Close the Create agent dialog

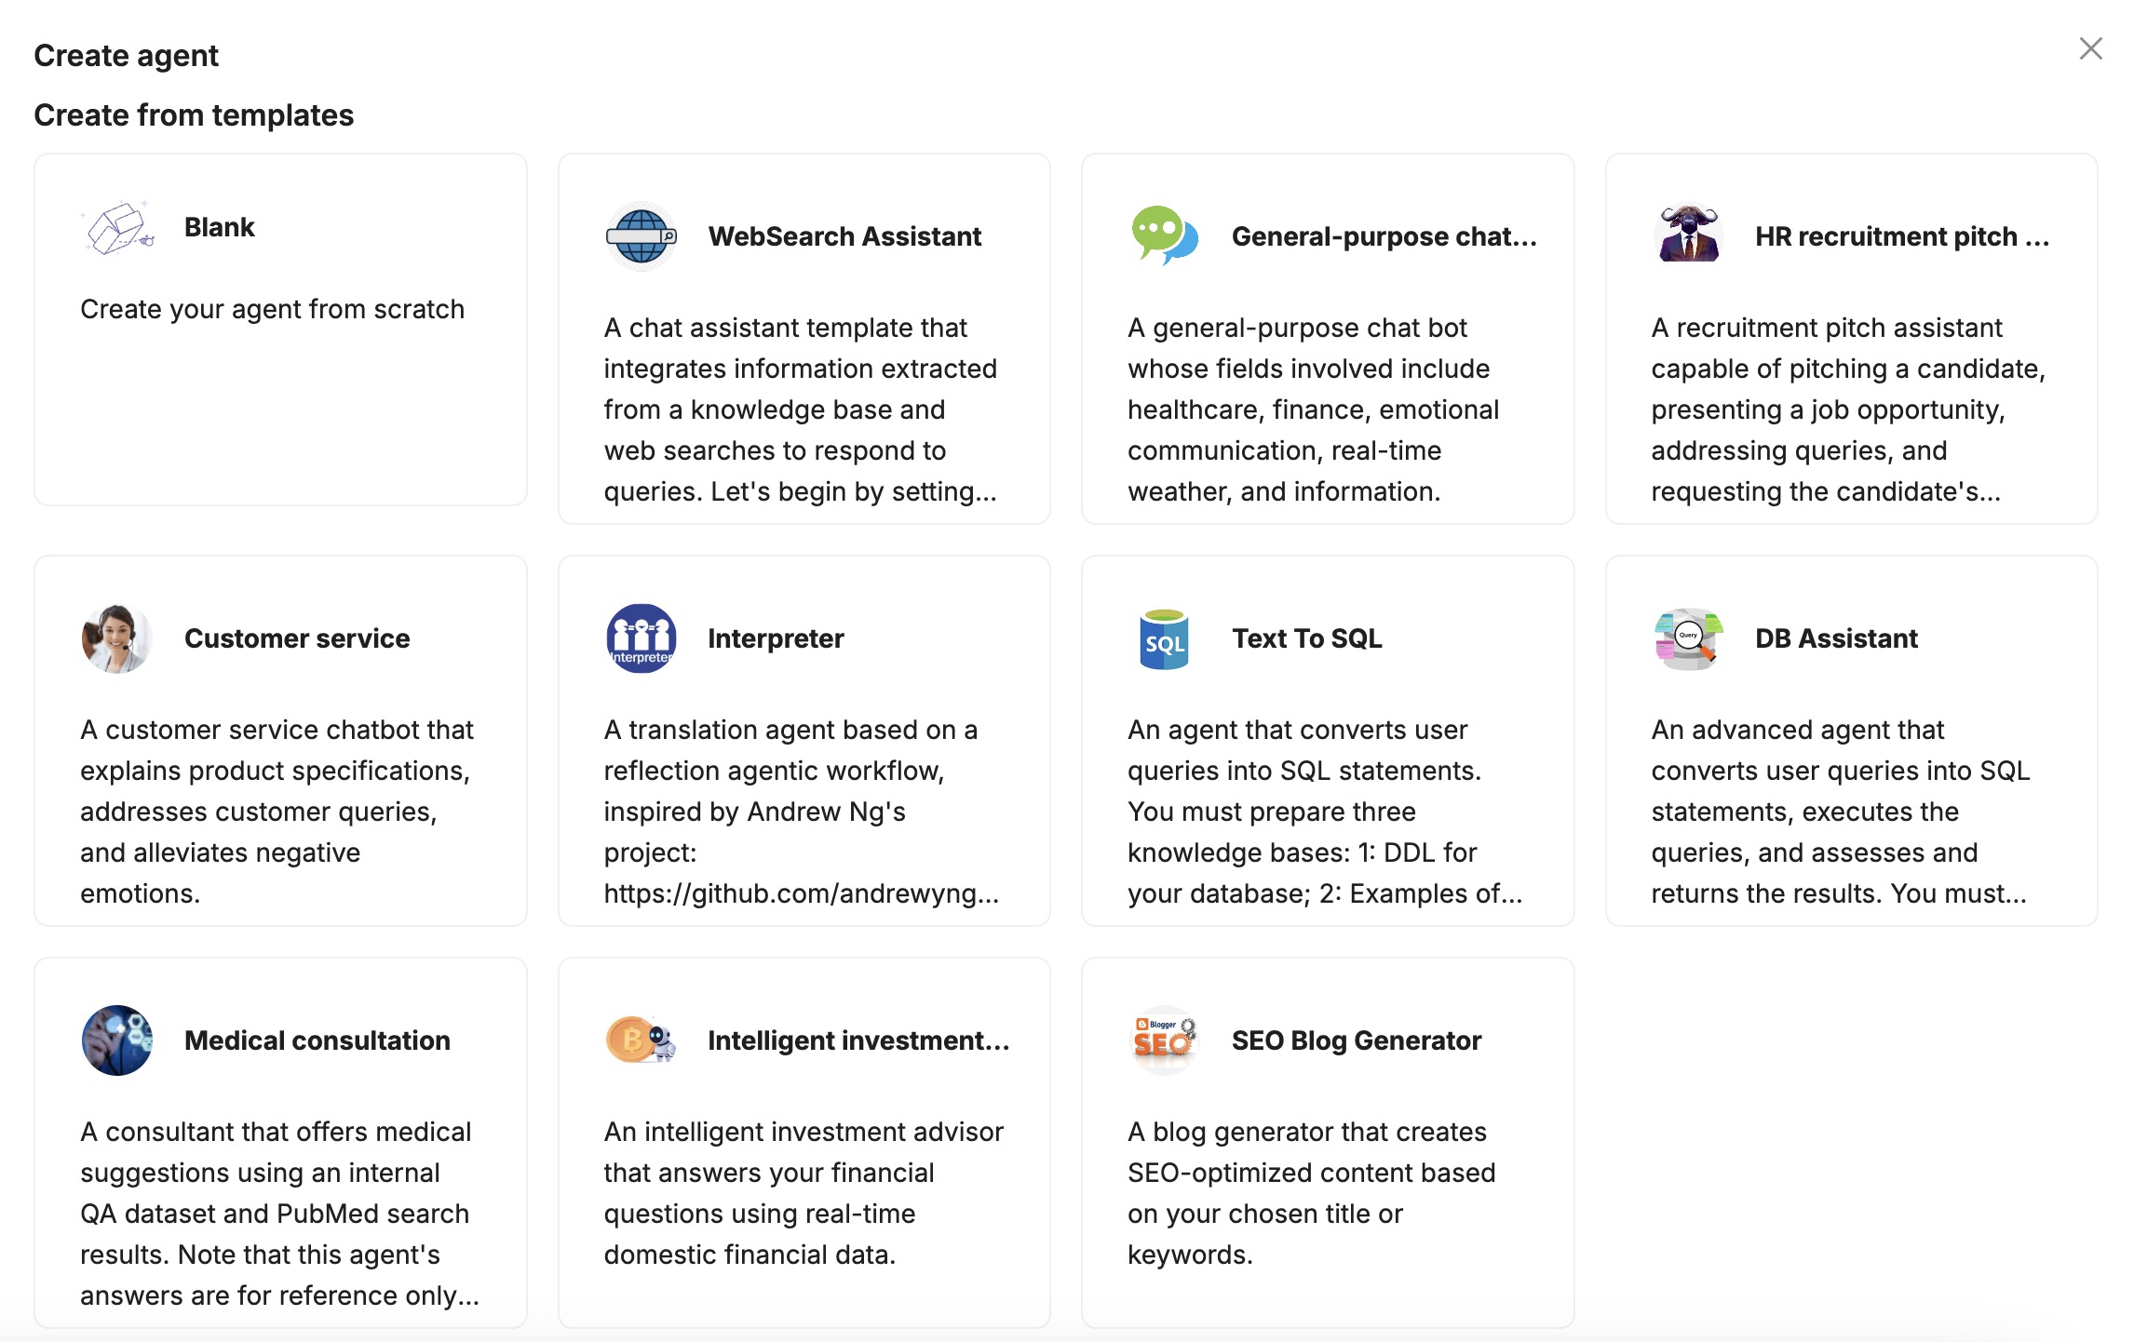coord(2090,48)
